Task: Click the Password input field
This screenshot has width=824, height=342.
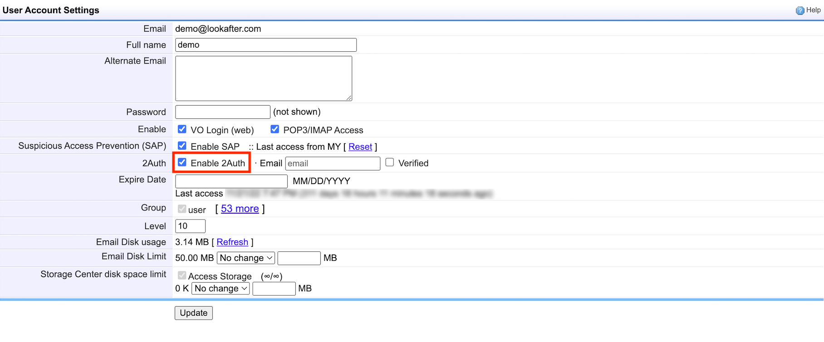Action: (x=222, y=112)
